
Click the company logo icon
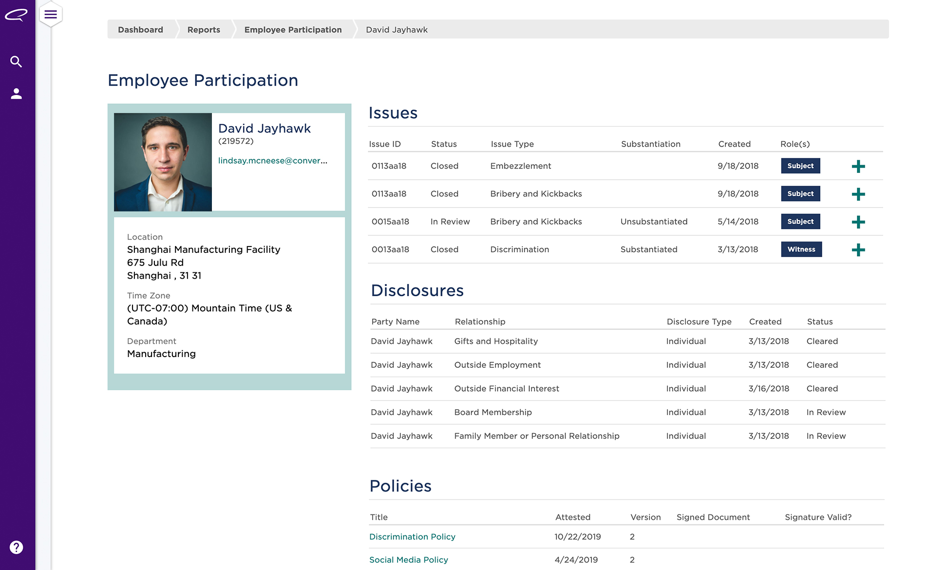tap(16, 15)
